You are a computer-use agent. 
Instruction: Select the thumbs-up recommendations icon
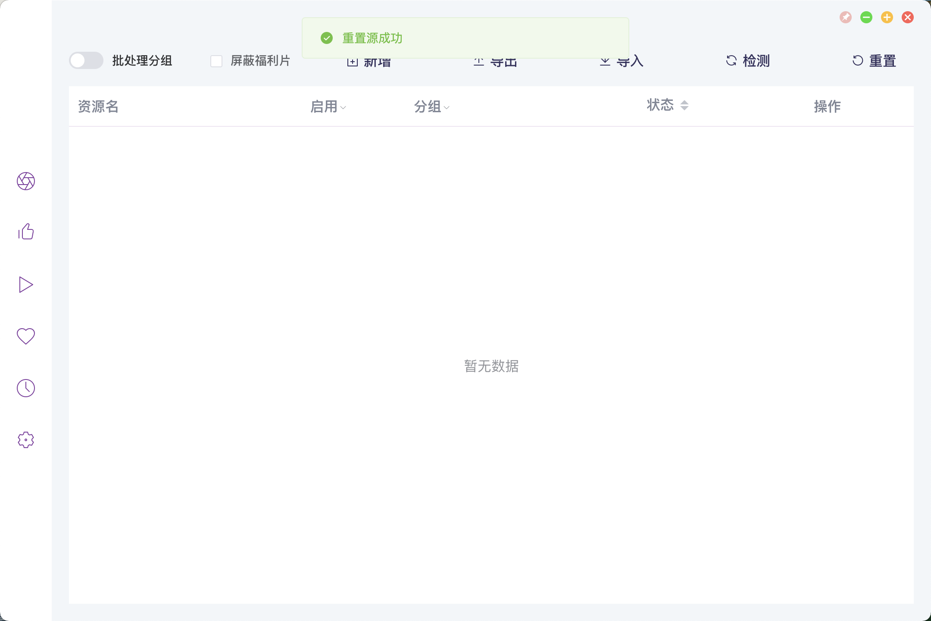26,232
